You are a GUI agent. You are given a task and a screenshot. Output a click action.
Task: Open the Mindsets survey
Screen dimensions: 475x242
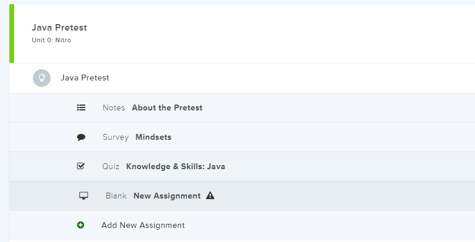pyautogui.click(x=153, y=137)
